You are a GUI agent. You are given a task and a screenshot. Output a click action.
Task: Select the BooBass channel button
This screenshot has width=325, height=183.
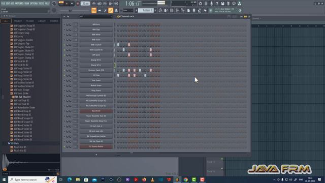click(x=96, y=111)
